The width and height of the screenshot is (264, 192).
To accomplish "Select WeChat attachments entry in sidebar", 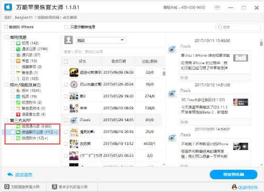I will tap(35, 138).
